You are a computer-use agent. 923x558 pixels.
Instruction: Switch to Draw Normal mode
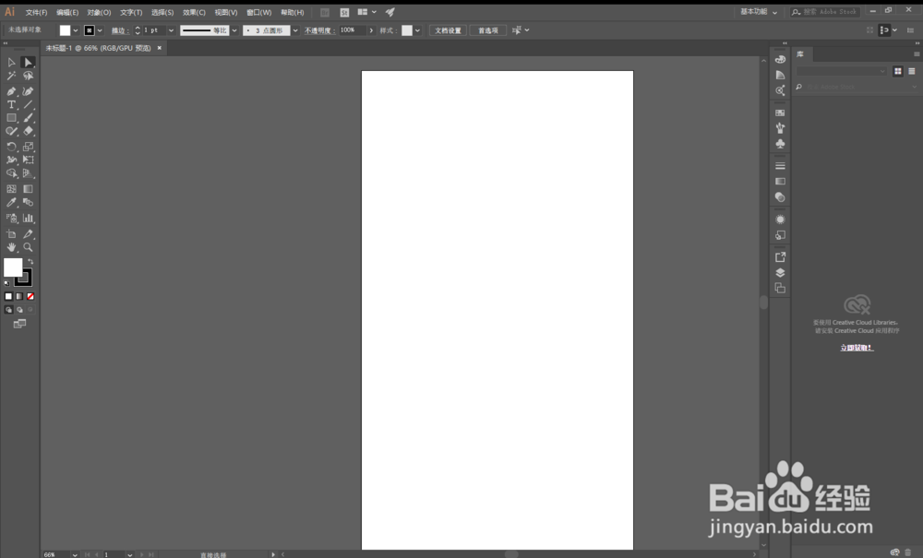8,310
